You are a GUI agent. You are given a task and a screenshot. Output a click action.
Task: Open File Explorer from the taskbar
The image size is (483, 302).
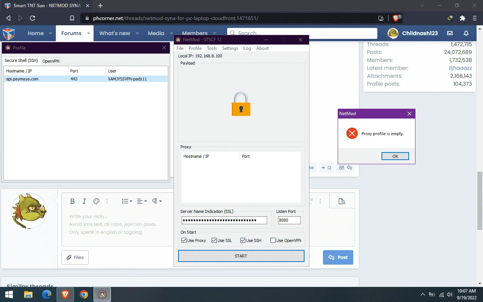[x=28, y=294]
